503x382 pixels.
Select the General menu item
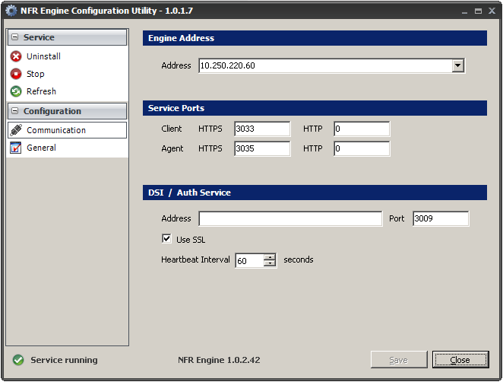[x=42, y=148]
